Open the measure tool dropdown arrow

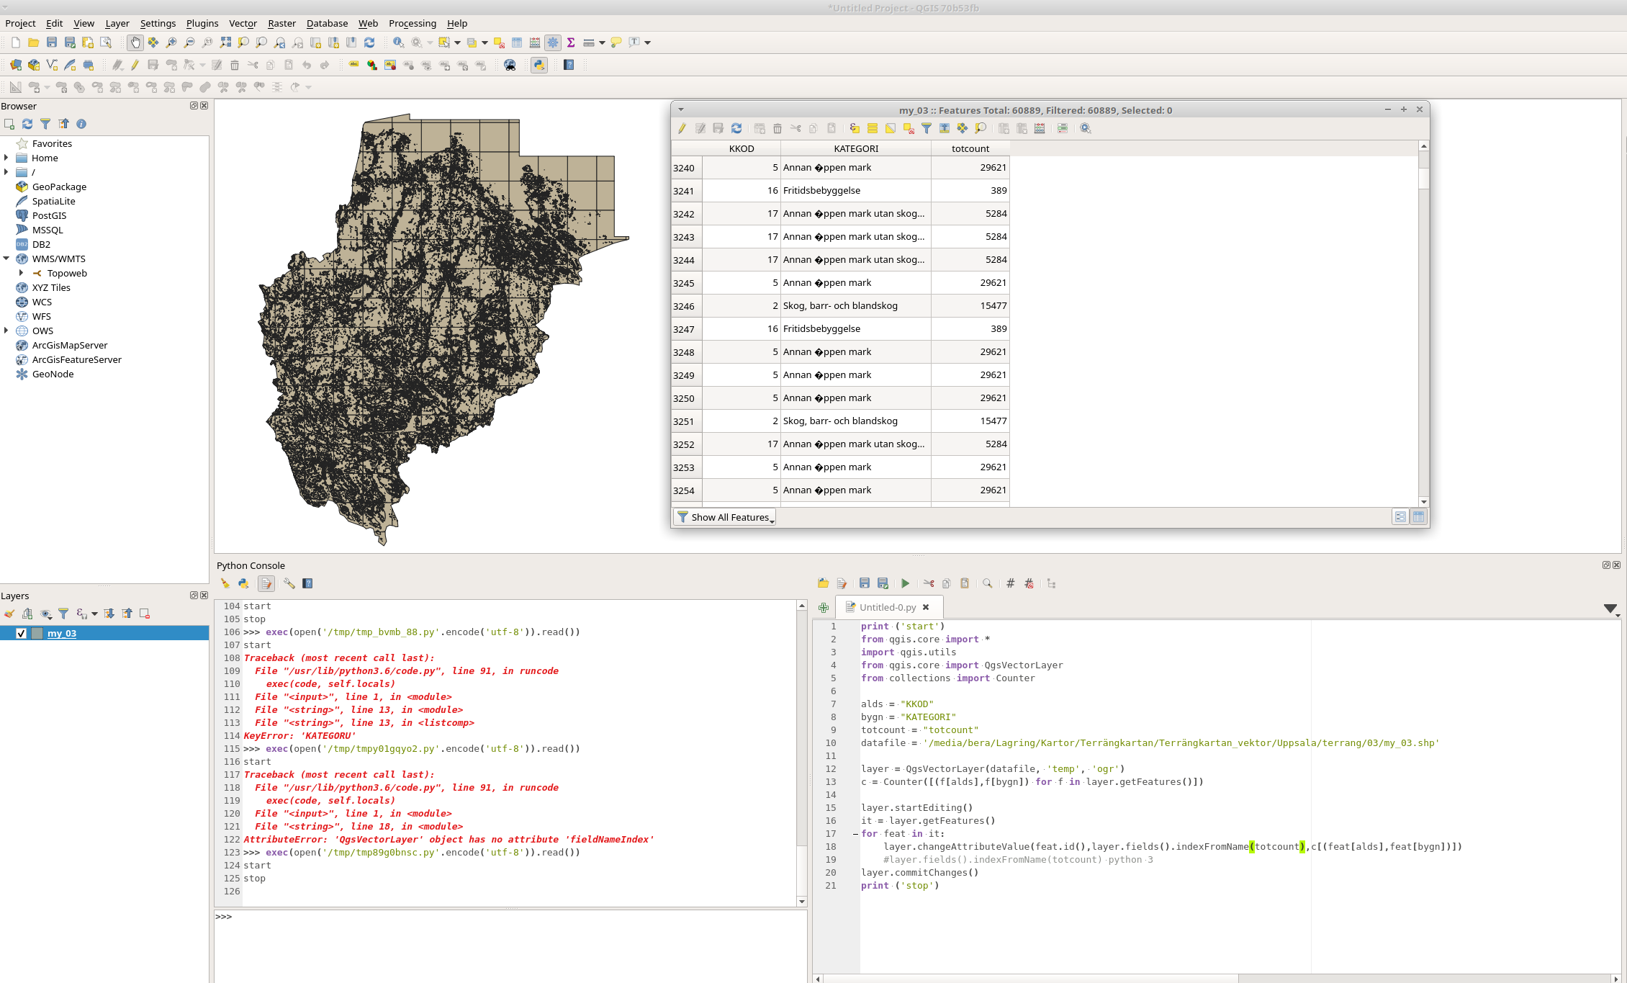click(x=602, y=42)
